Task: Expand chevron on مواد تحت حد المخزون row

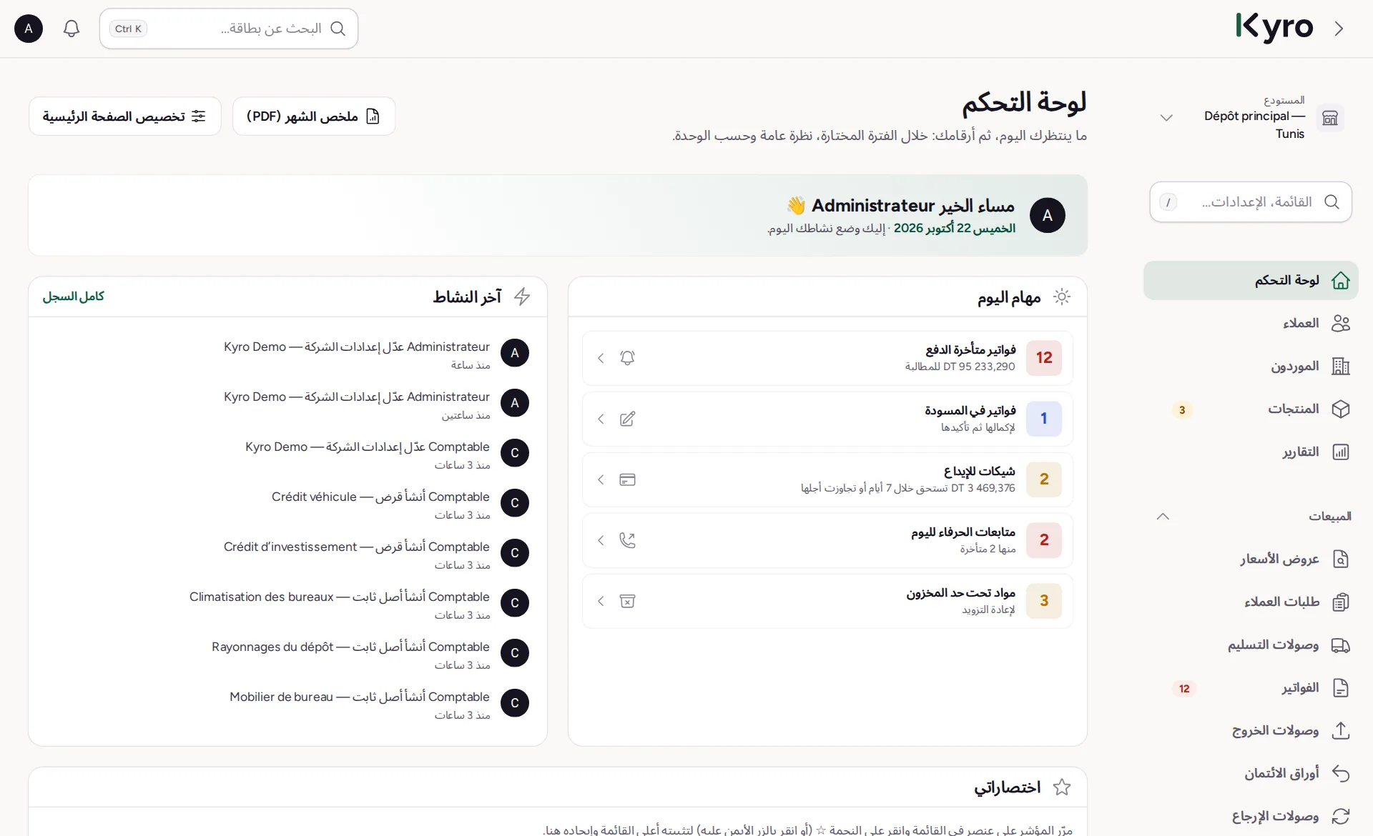Action: point(601,601)
